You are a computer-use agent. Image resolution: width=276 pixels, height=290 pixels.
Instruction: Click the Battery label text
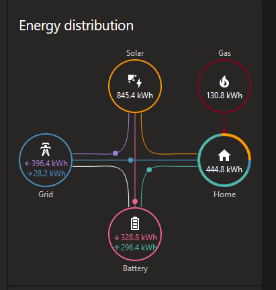pyautogui.click(x=135, y=268)
